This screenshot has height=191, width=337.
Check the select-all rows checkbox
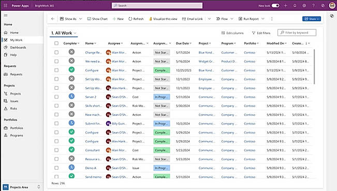[x=56, y=43]
